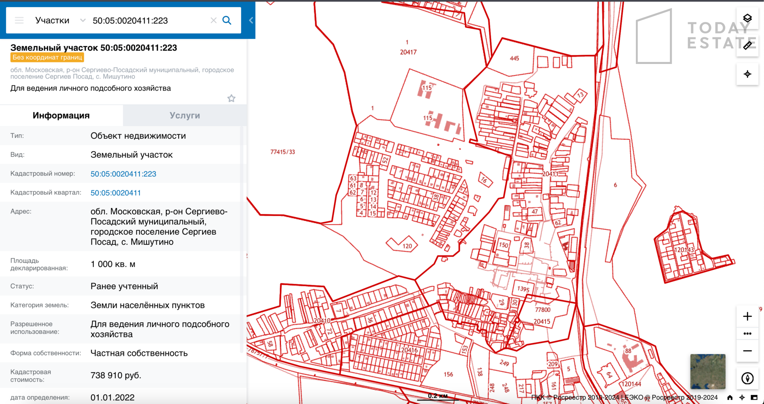
Task: Click the home icon in bottom bar
Action: pos(730,397)
